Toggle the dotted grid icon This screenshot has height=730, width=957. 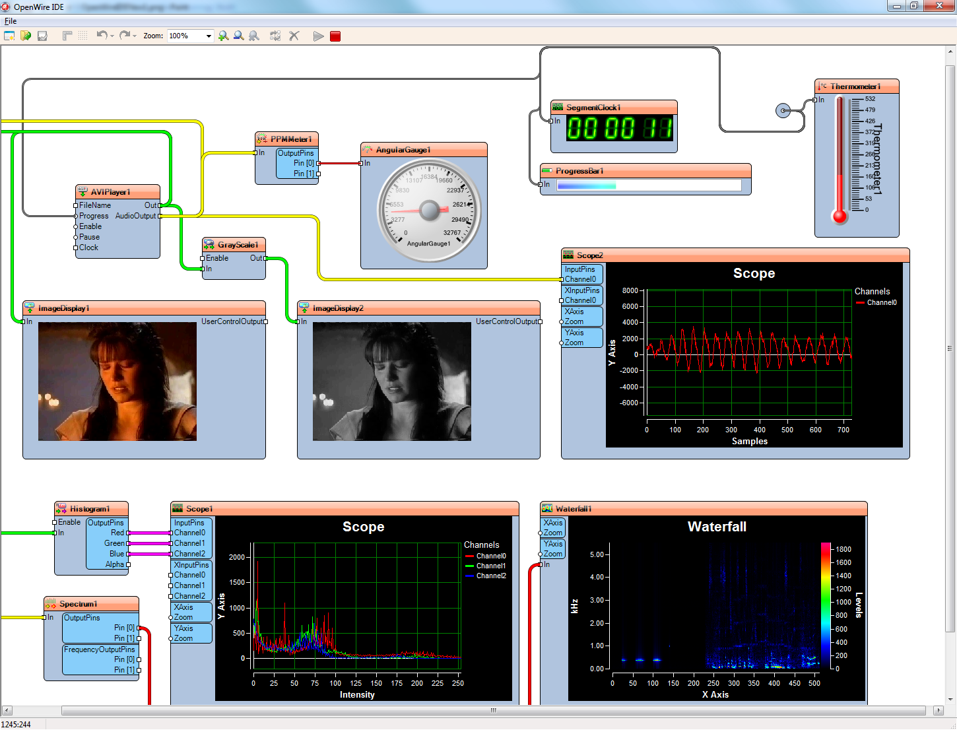(x=83, y=36)
